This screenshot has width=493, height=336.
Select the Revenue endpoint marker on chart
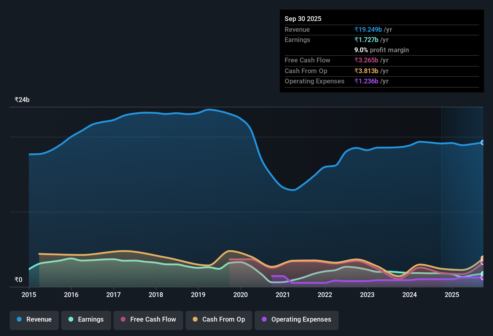click(x=483, y=142)
